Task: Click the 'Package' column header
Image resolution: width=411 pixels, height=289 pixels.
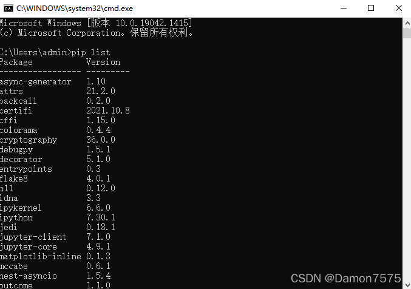Action: 16,62
